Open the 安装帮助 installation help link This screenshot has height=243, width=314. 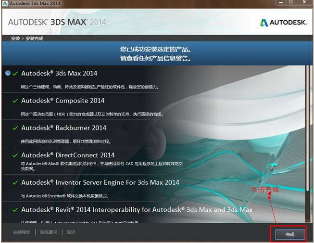coord(22,232)
